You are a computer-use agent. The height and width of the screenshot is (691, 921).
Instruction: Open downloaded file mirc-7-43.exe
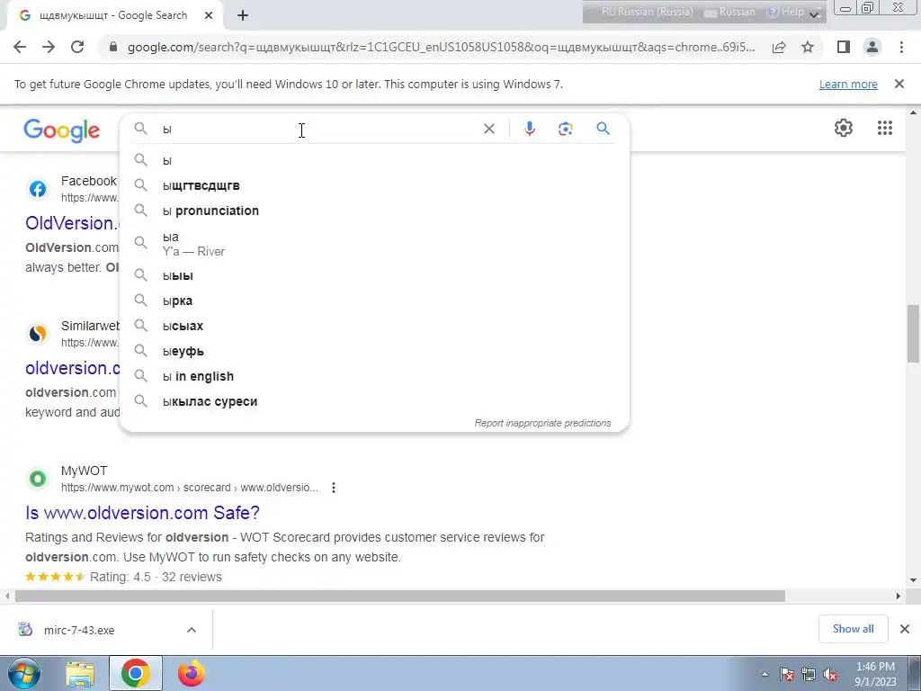tap(79, 630)
